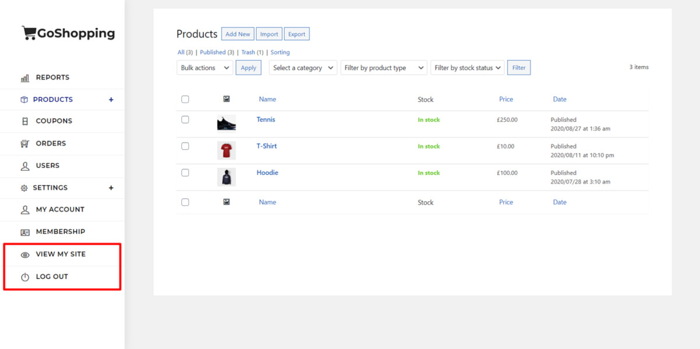Open the Select a category dropdown
The height and width of the screenshot is (349, 700).
tap(303, 68)
